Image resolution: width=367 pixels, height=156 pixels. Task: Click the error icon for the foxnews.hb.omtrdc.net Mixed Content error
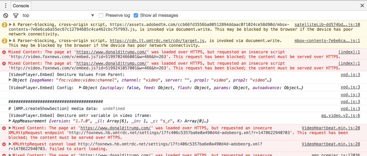pyautogui.click(x=4, y=128)
